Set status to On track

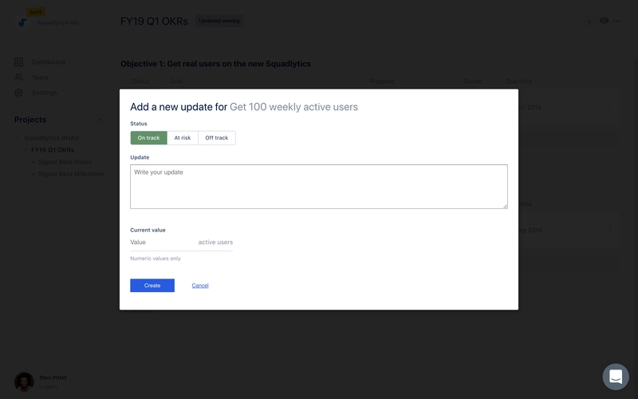pyautogui.click(x=148, y=138)
